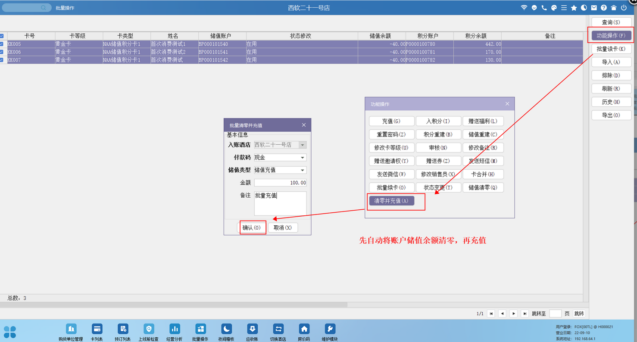Click the 金额 amount input field
The width and height of the screenshot is (637, 342).
coord(280,183)
